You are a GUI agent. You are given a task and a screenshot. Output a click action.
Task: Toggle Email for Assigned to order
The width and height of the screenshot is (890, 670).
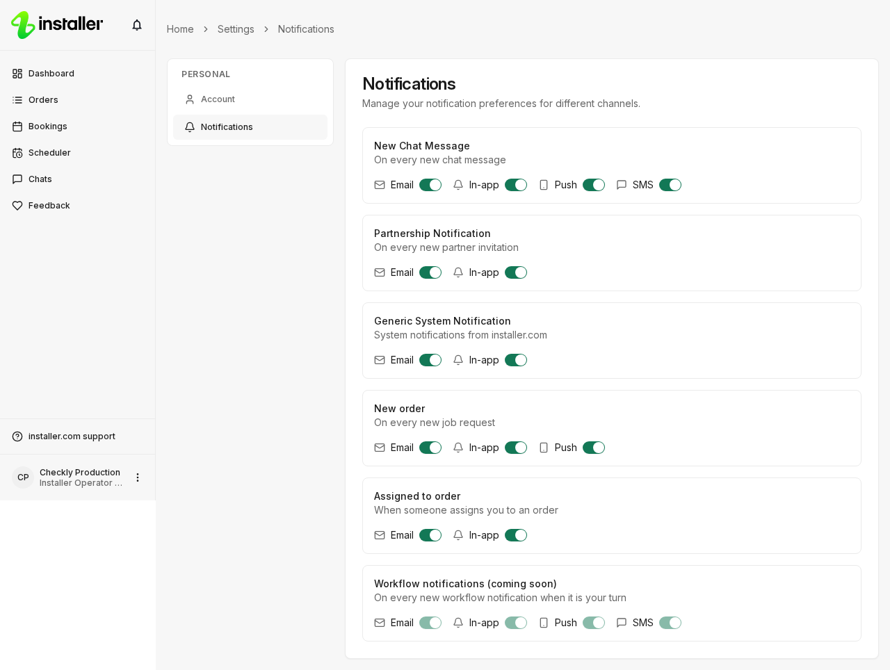(430, 535)
